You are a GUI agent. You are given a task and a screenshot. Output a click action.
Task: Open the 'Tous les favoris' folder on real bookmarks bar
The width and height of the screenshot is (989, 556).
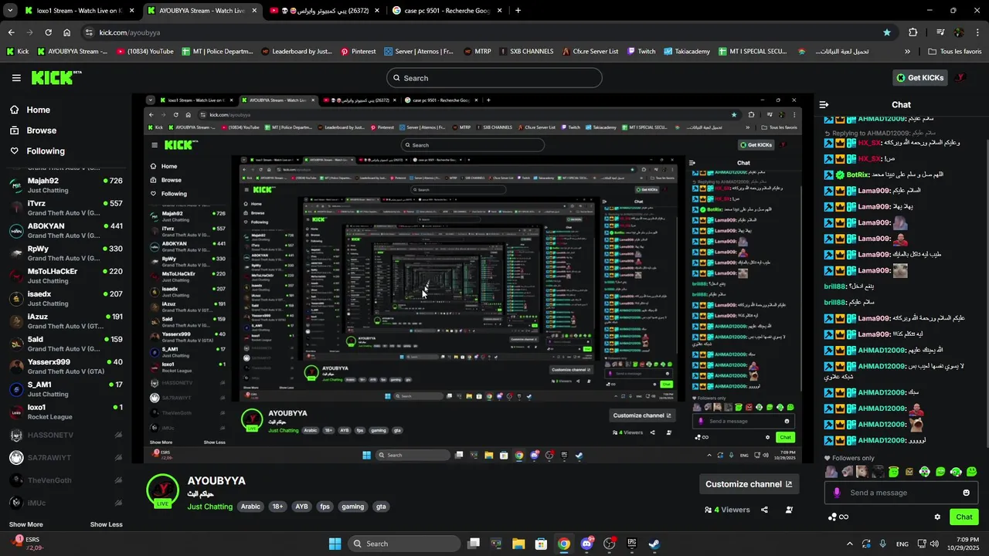(x=954, y=52)
